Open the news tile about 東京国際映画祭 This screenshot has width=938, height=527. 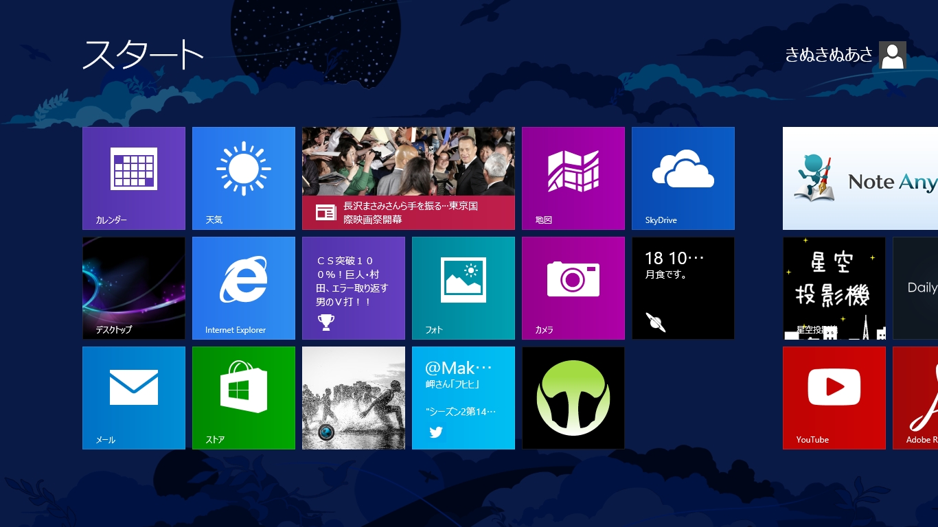(x=409, y=178)
